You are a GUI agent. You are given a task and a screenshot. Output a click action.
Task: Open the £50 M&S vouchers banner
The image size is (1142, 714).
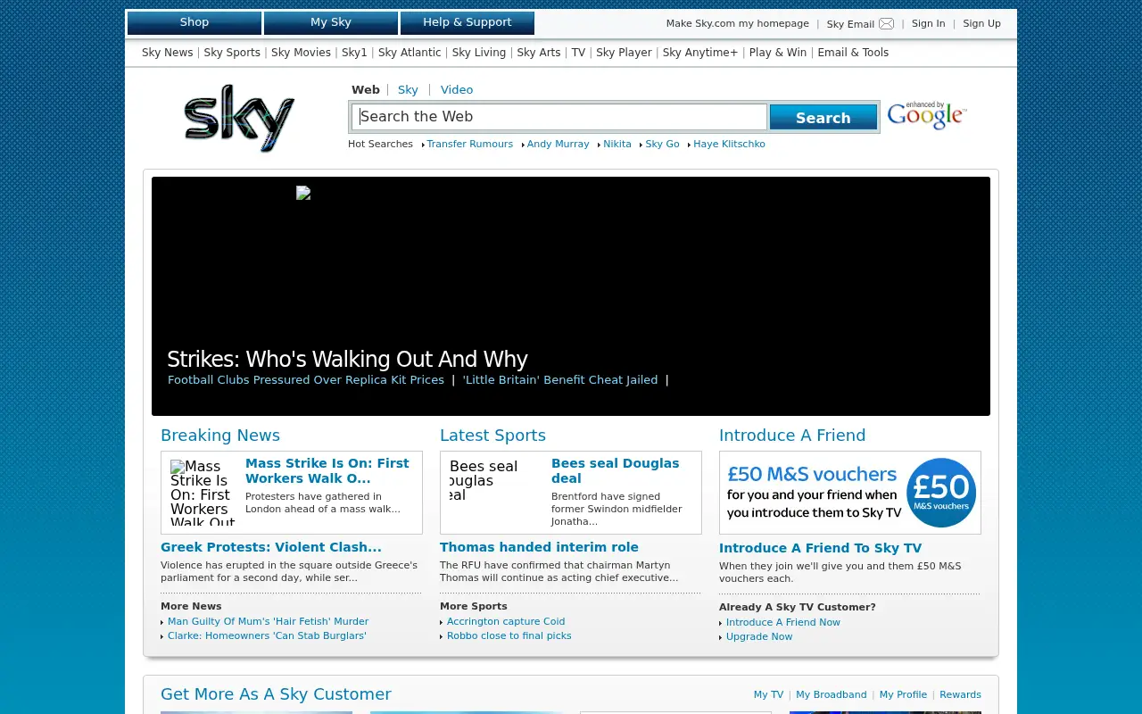[x=850, y=493]
